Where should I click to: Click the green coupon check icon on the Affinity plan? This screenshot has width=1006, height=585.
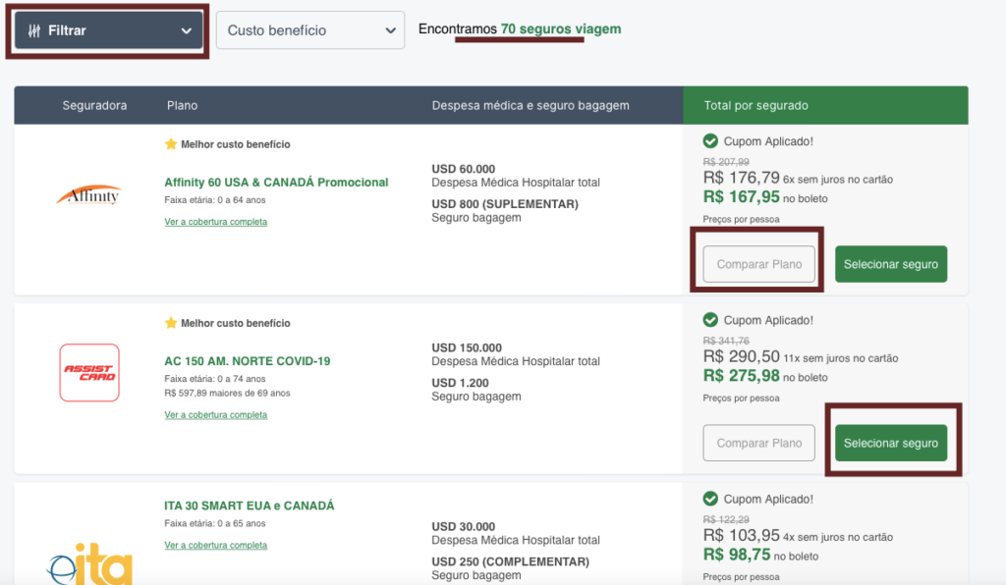click(710, 141)
